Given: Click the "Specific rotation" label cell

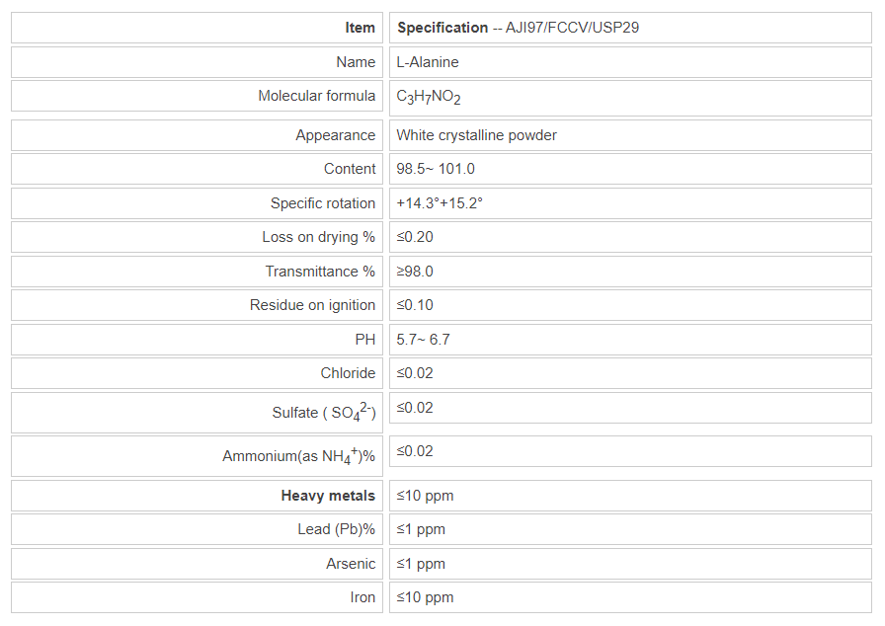Looking at the screenshot, I should [323, 203].
